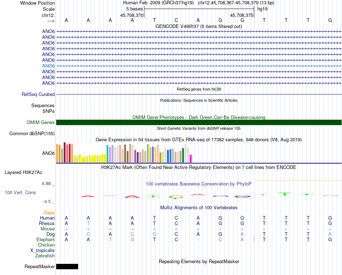Viewport: 342px width, 275px height.
Task: Click the Human species label
Action: (x=47, y=218)
